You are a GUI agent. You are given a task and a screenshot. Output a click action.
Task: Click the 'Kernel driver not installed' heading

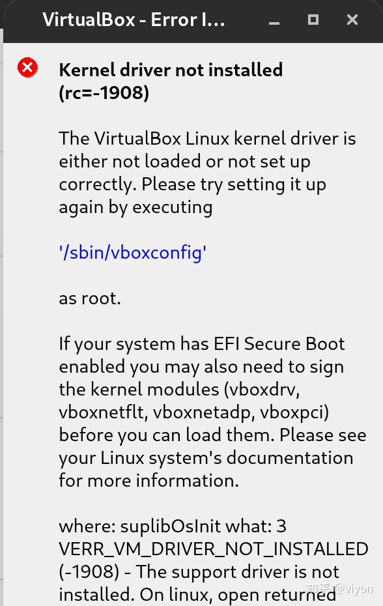(171, 70)
